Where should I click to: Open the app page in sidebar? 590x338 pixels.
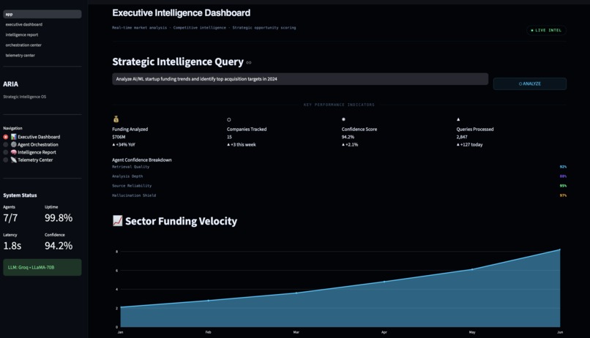42,15
